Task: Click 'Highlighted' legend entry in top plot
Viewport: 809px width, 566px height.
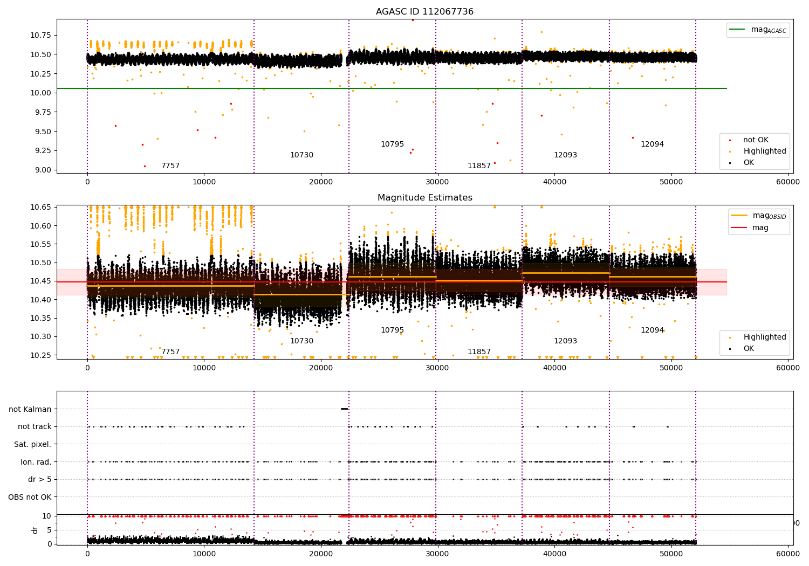Action: 764,151
